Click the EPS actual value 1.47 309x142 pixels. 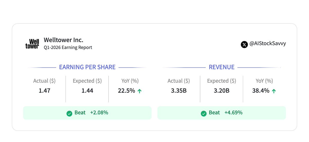[44, 91]
